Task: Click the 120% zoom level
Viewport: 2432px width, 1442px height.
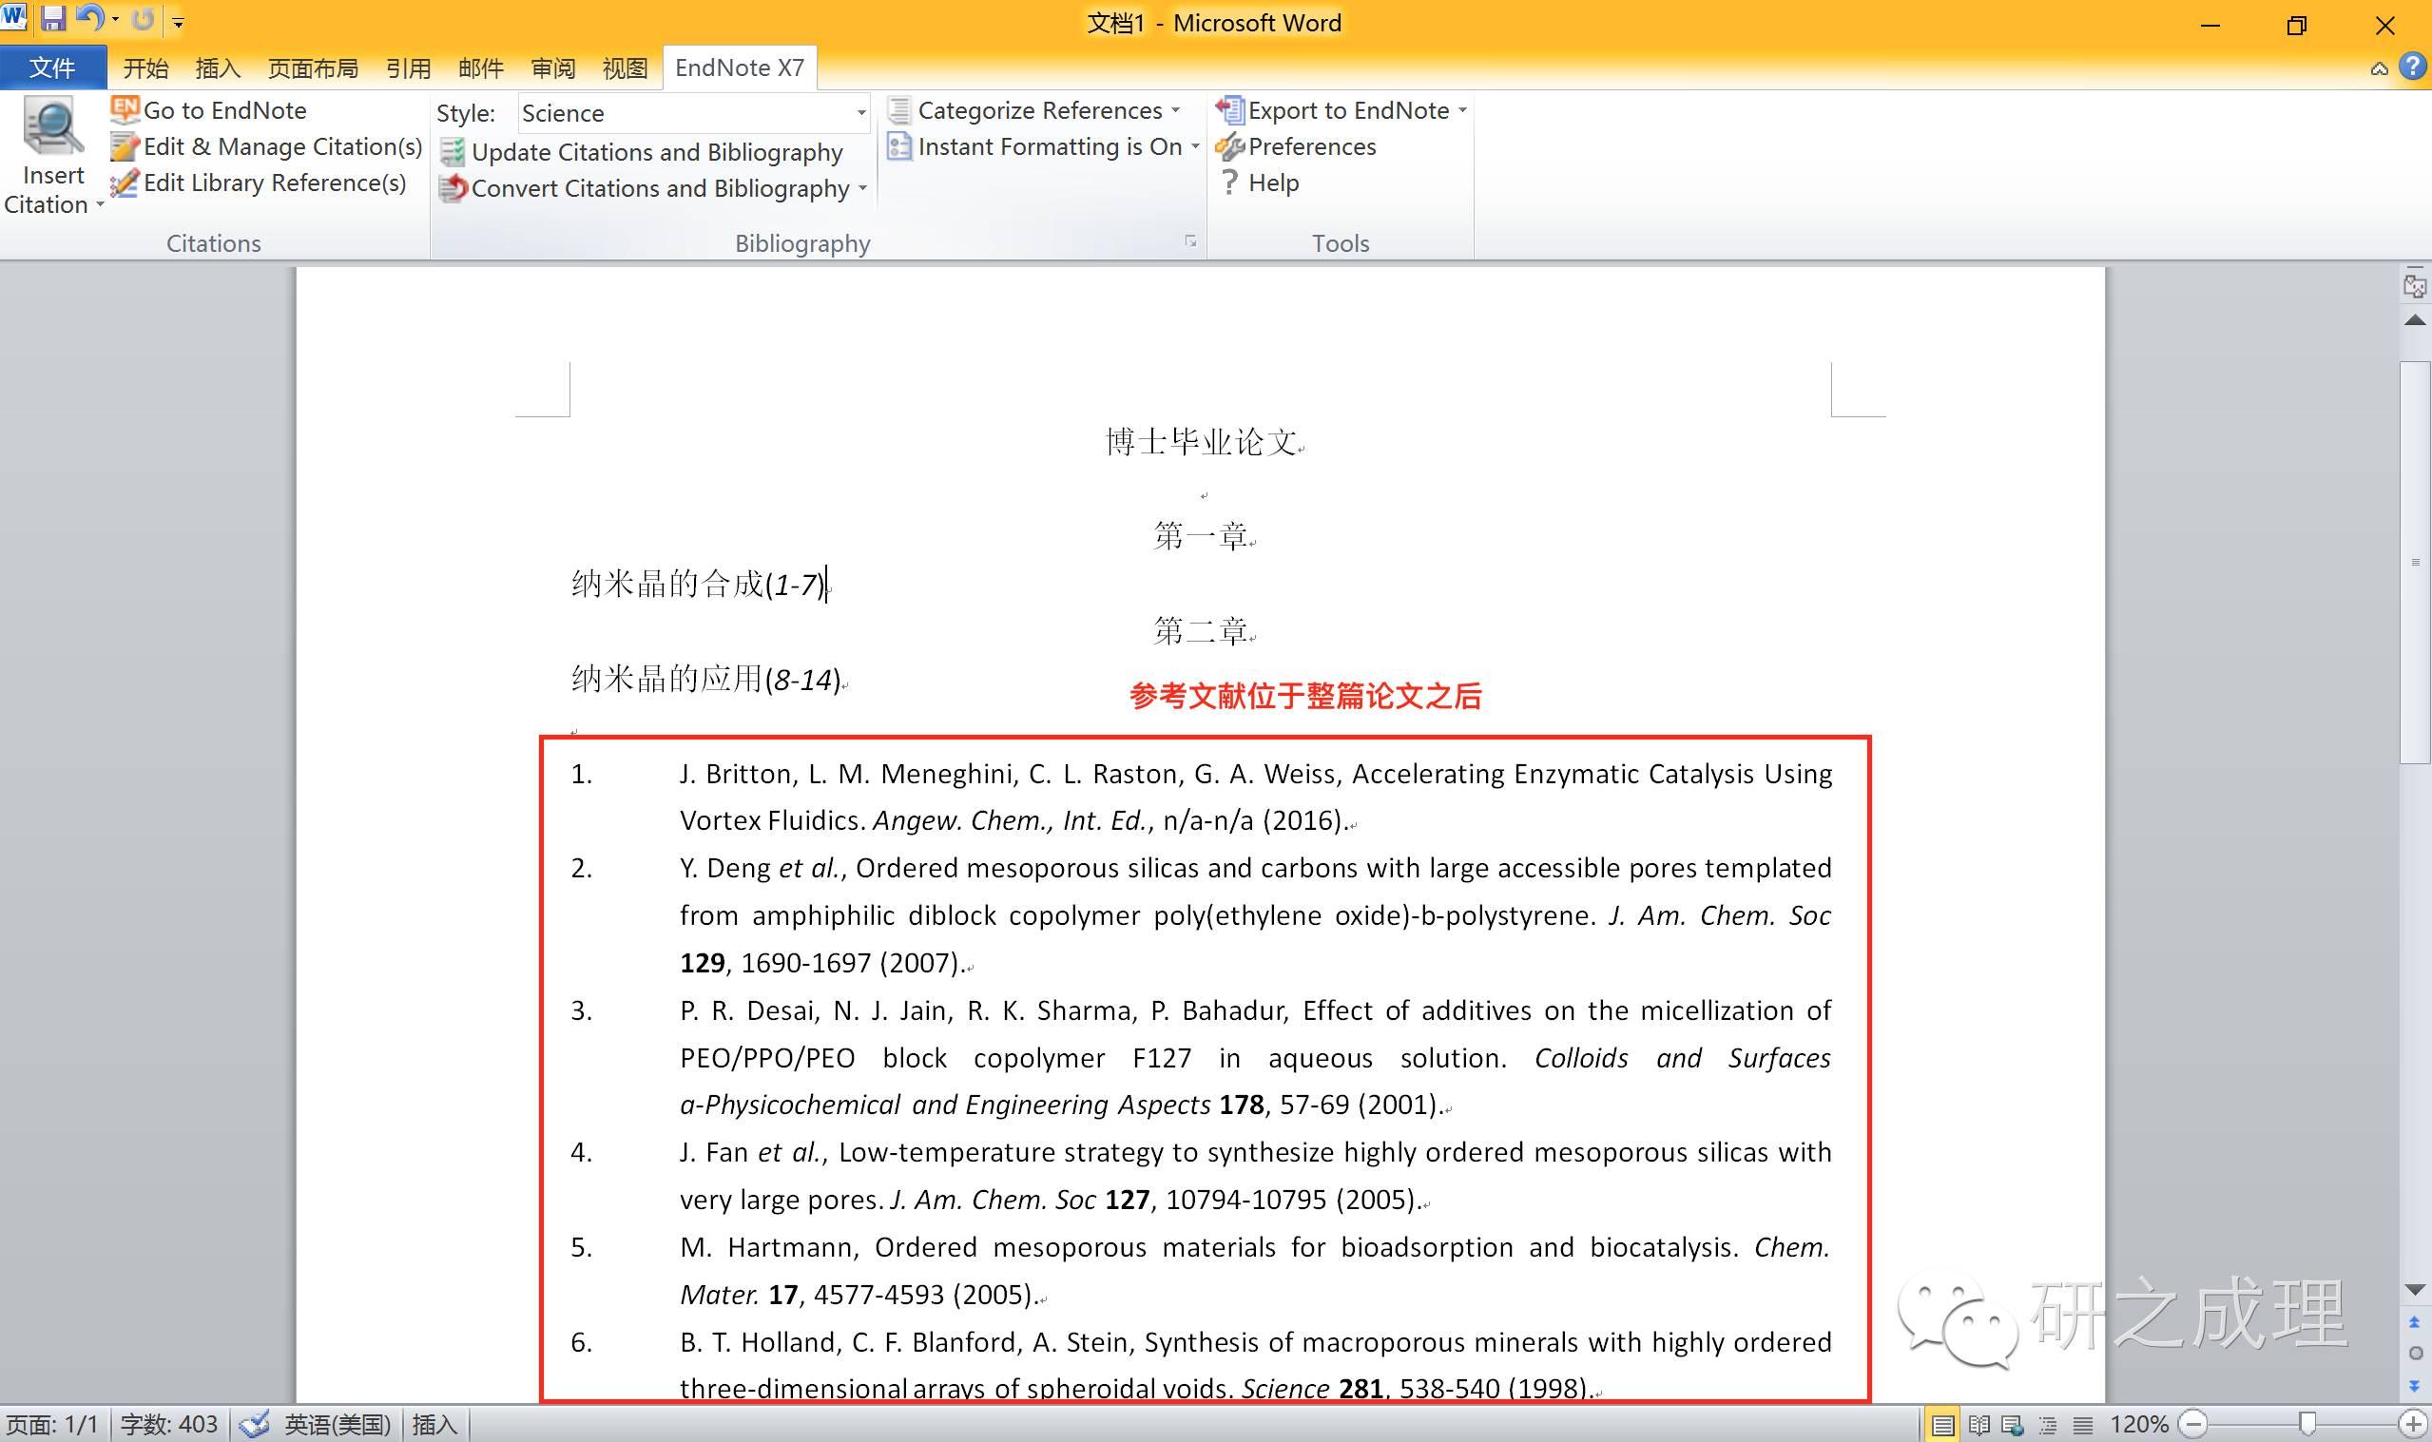Action: (2138, 1426)
